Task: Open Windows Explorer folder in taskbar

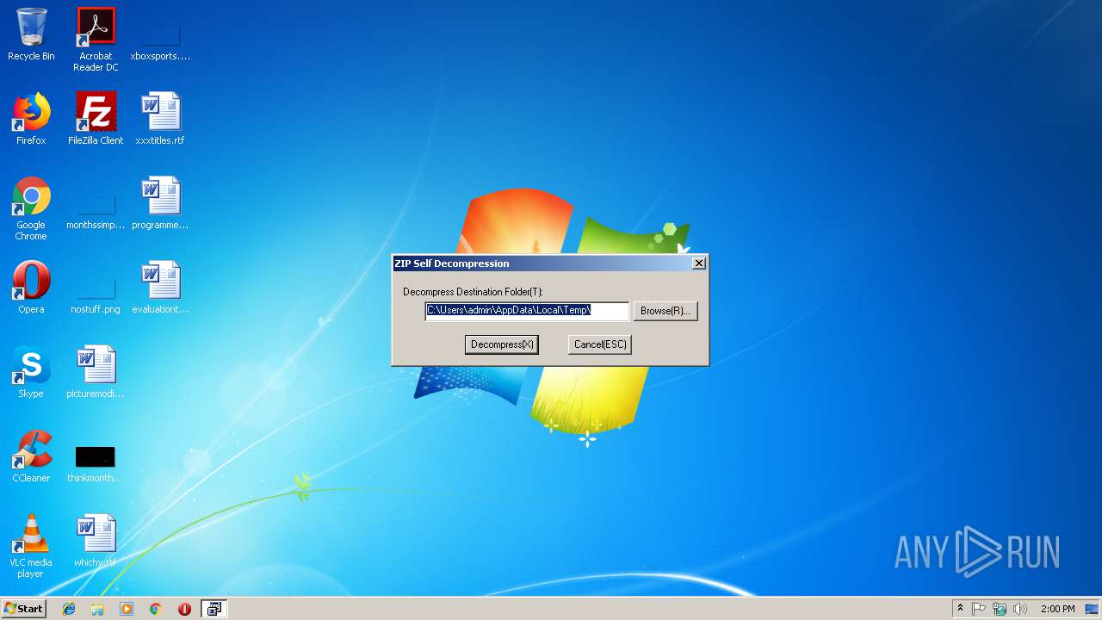Action: pyautogui.click(x=97, y=609)
